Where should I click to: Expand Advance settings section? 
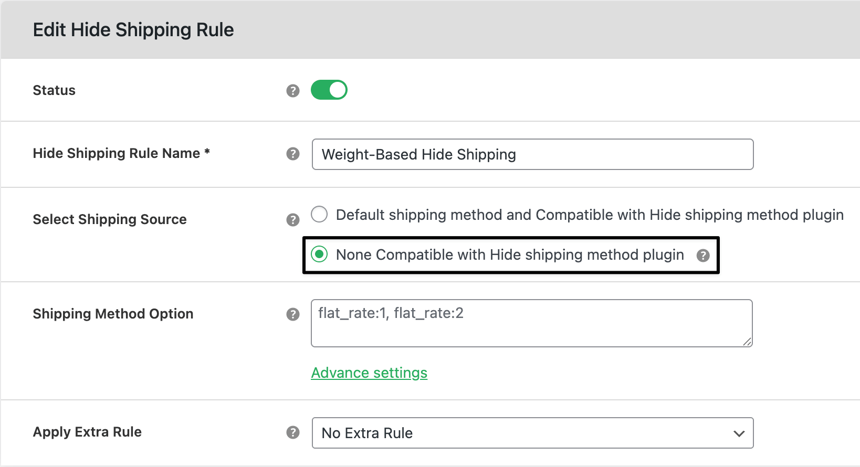coord(369,373)
